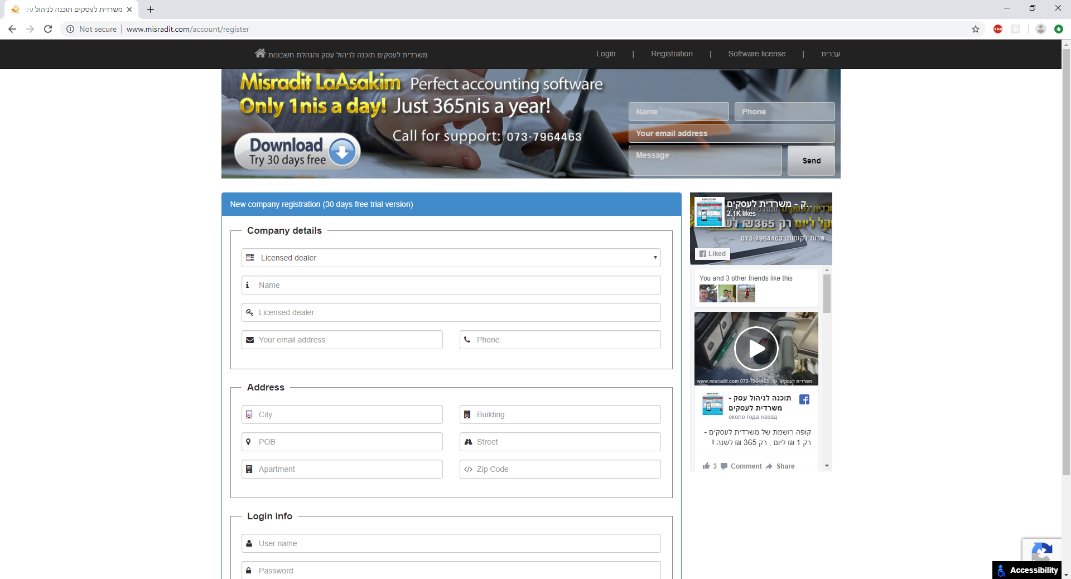Click the City input field
Viewport: 1071px width, 579px height.
342,414
